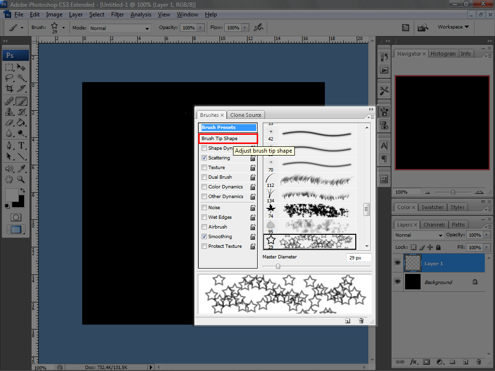
Task: Enable Shape Dynamics checkbox
Action: (x=204, y=148)
